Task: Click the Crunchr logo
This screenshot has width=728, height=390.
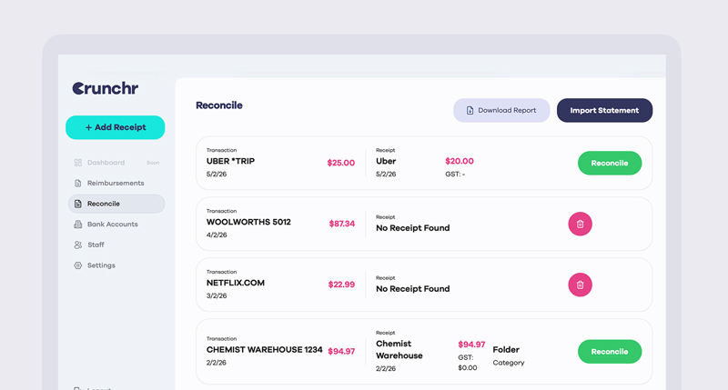Action: (x=106, y=88)
